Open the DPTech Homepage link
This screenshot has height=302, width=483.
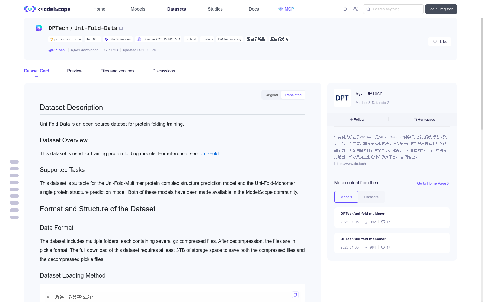[x=424, y=120]
